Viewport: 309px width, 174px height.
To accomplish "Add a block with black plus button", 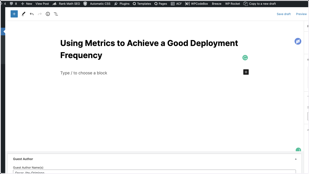I will [x=246, y=72].
